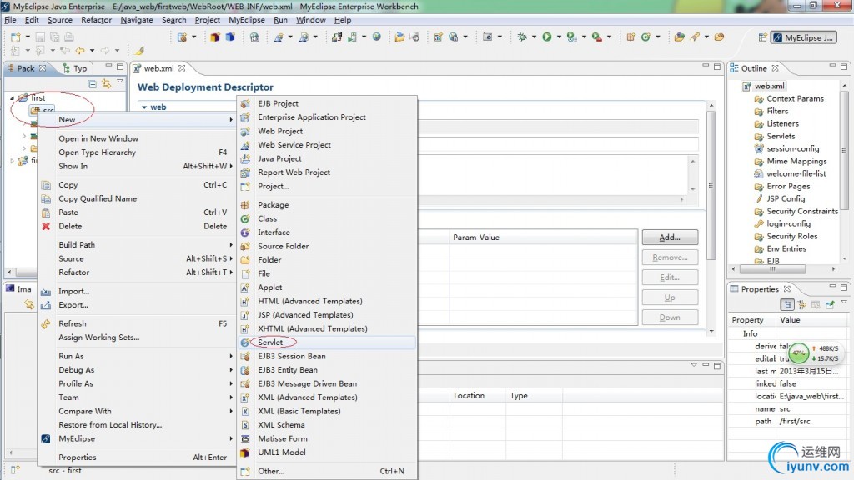Click the Remove... button
Screen dimensions: 854x480
[670, 257]
